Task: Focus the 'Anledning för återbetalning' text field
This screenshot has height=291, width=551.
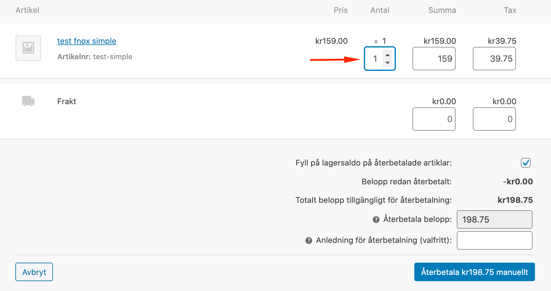Action: coord(494,240)
